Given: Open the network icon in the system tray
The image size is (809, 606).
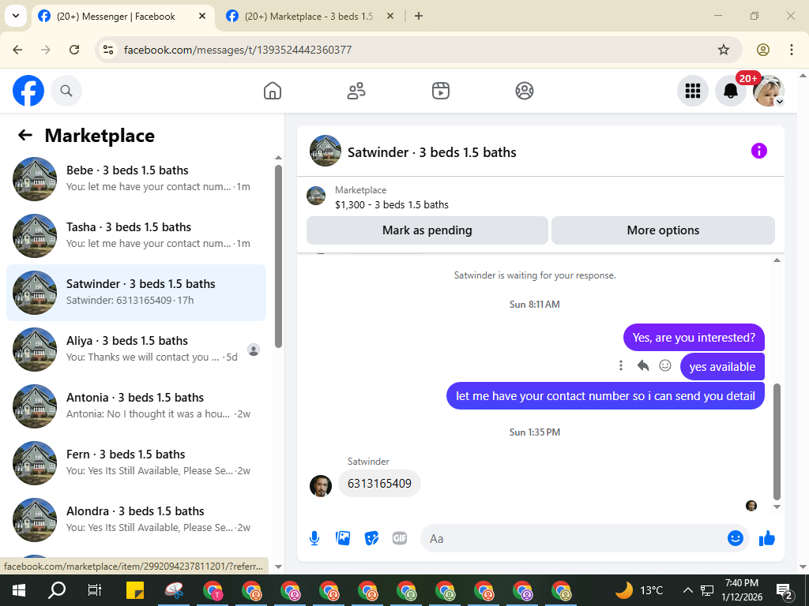Looking at the screenshot, I should point(706,590).
